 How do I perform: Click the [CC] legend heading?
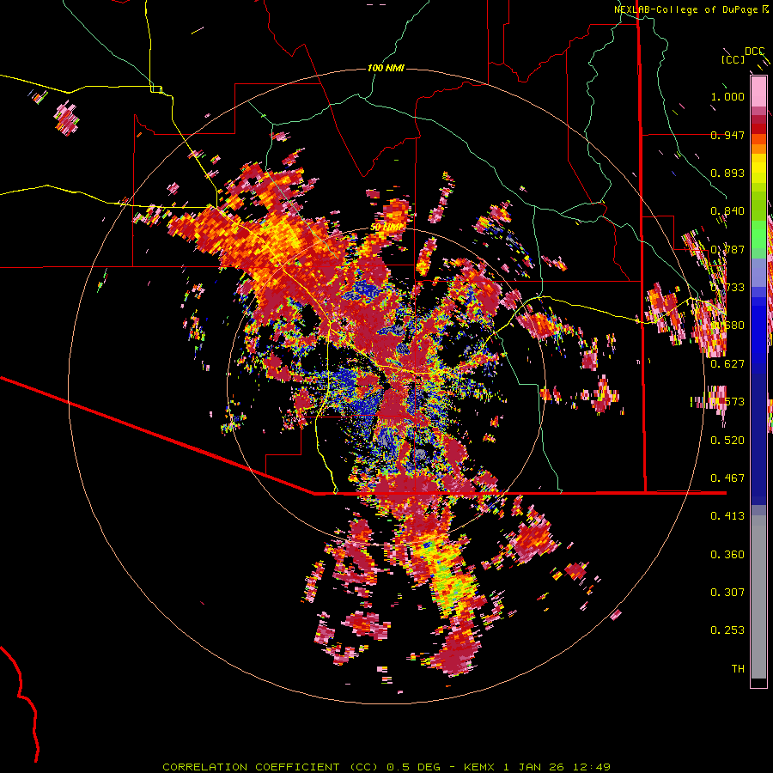(733, 59)
